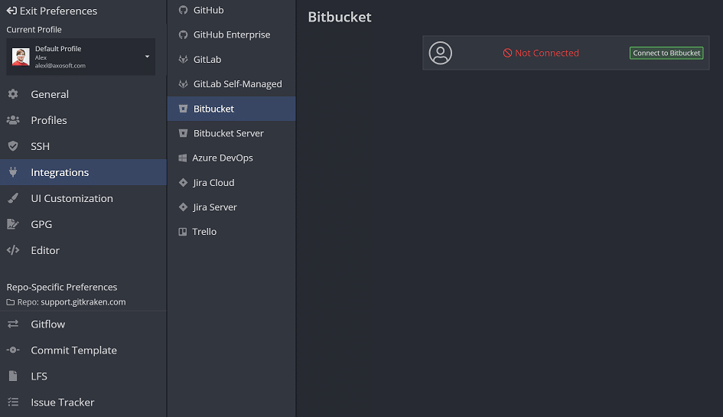Click the LFS file icon

13,376
